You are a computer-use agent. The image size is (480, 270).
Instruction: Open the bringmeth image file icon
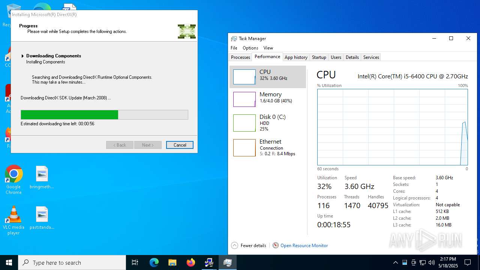point(42,177)
